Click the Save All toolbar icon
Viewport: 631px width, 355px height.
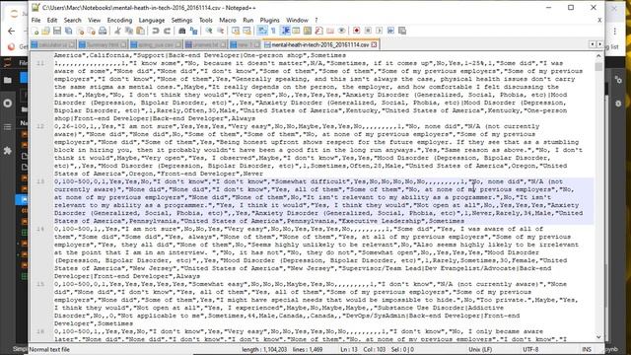[68, 31]
